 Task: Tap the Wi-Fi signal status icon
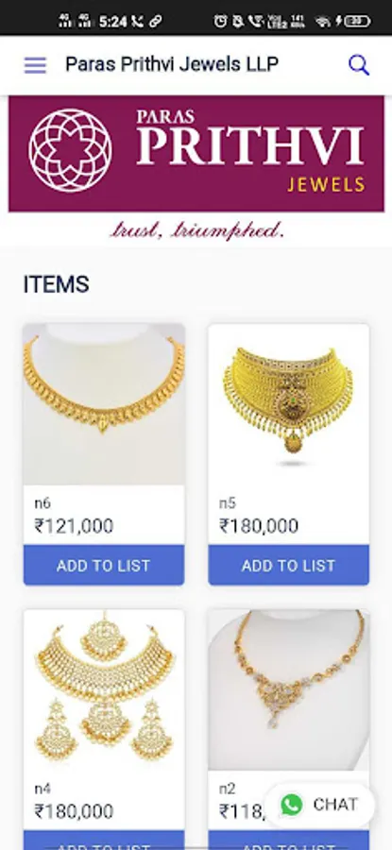point(323,22)
